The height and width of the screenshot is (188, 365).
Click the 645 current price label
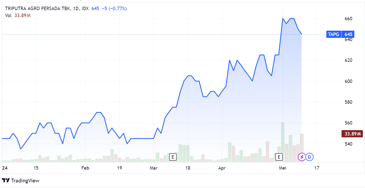tap(348, 34)
